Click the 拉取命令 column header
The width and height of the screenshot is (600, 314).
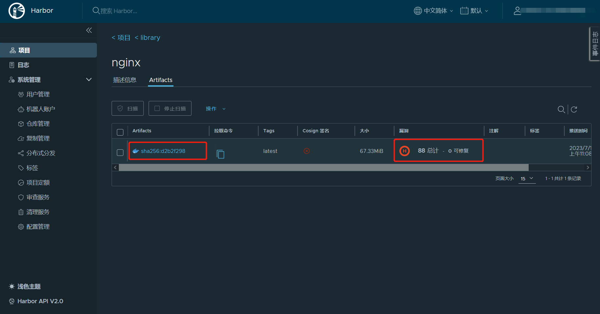pyautogui.click(x=224, y=131)
